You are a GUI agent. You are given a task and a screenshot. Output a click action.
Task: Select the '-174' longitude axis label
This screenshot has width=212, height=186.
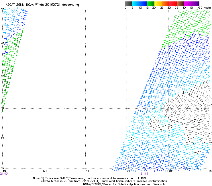85,171
